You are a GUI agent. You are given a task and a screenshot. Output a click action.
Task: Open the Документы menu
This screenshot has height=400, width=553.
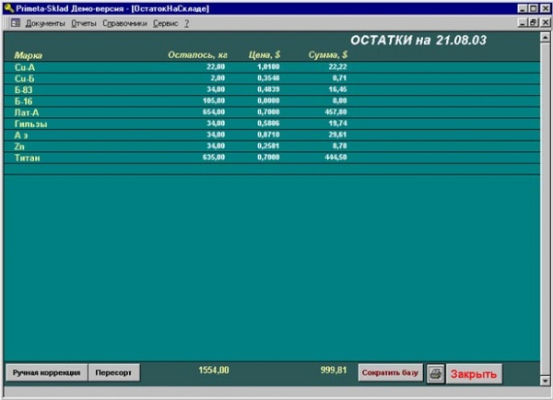pos(45,24)
